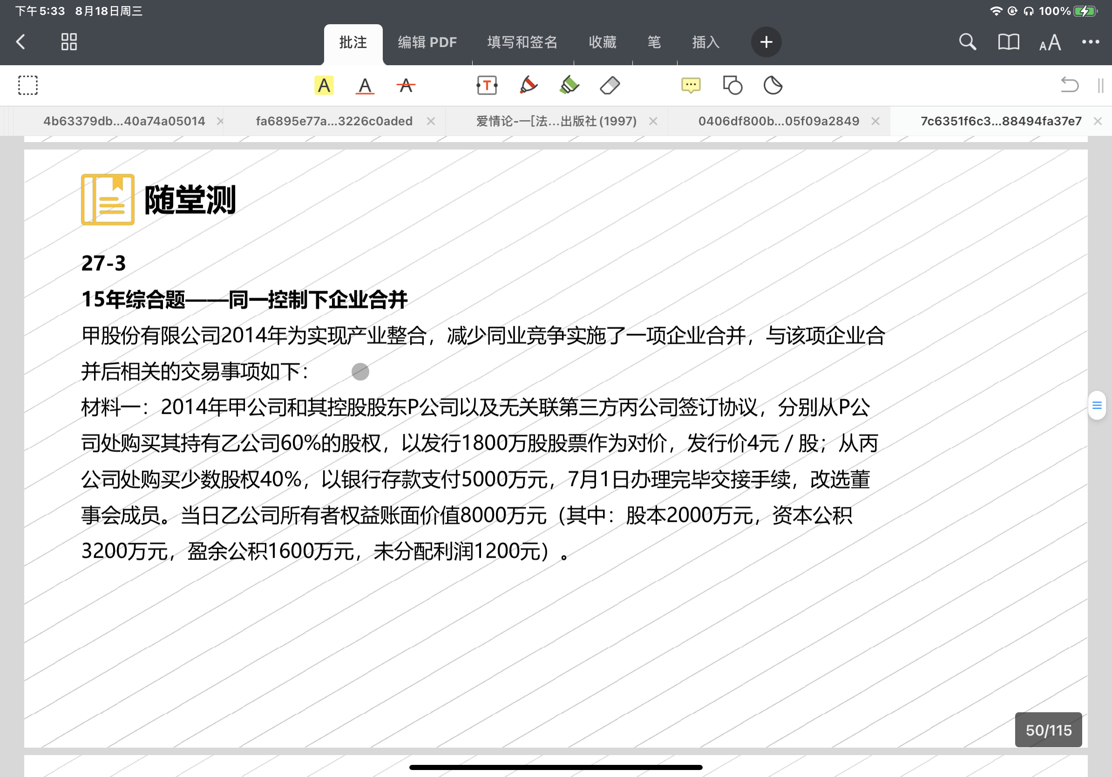
Task: Switch to document tab 爱情论
Action: click(556, 121)
